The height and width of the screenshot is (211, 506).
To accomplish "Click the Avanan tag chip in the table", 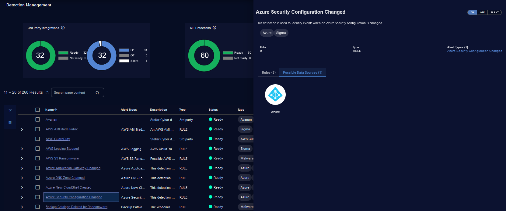I will coord(246,119).
